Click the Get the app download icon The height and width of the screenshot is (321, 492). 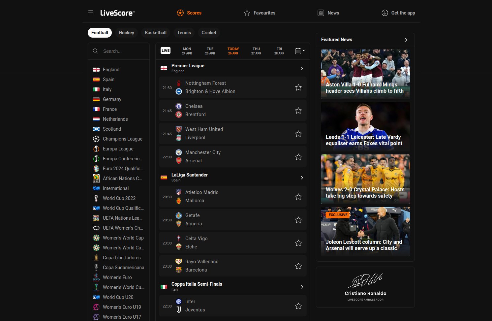coord(384,13)
